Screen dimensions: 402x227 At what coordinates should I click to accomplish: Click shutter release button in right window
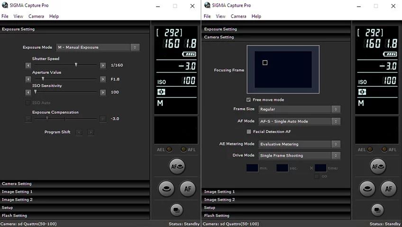coord(367,189)
